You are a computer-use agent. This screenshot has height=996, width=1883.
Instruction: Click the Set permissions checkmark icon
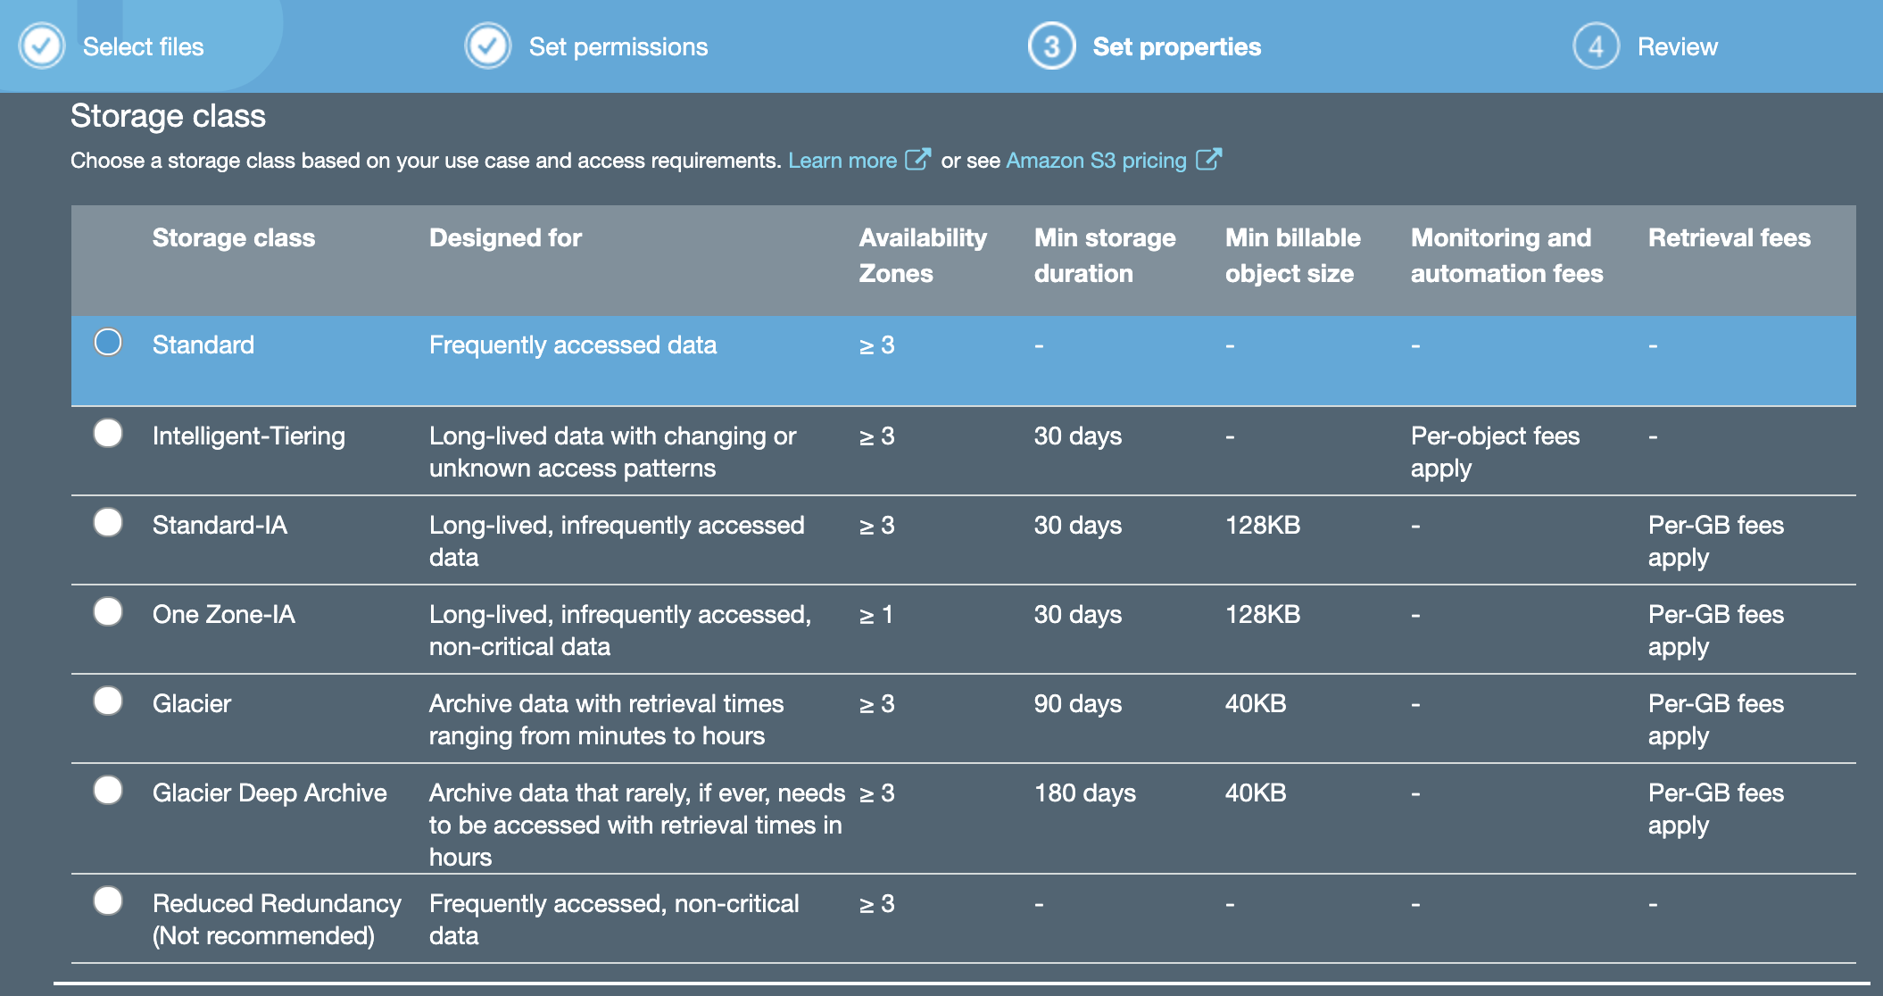coord(488,46)
